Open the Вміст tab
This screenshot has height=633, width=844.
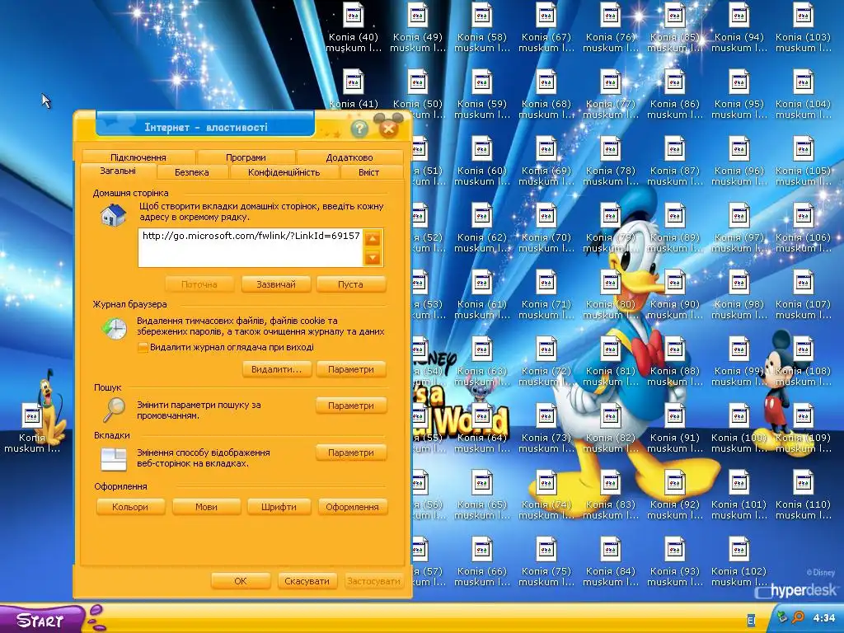pyautogui.click(x=368, y=172)
